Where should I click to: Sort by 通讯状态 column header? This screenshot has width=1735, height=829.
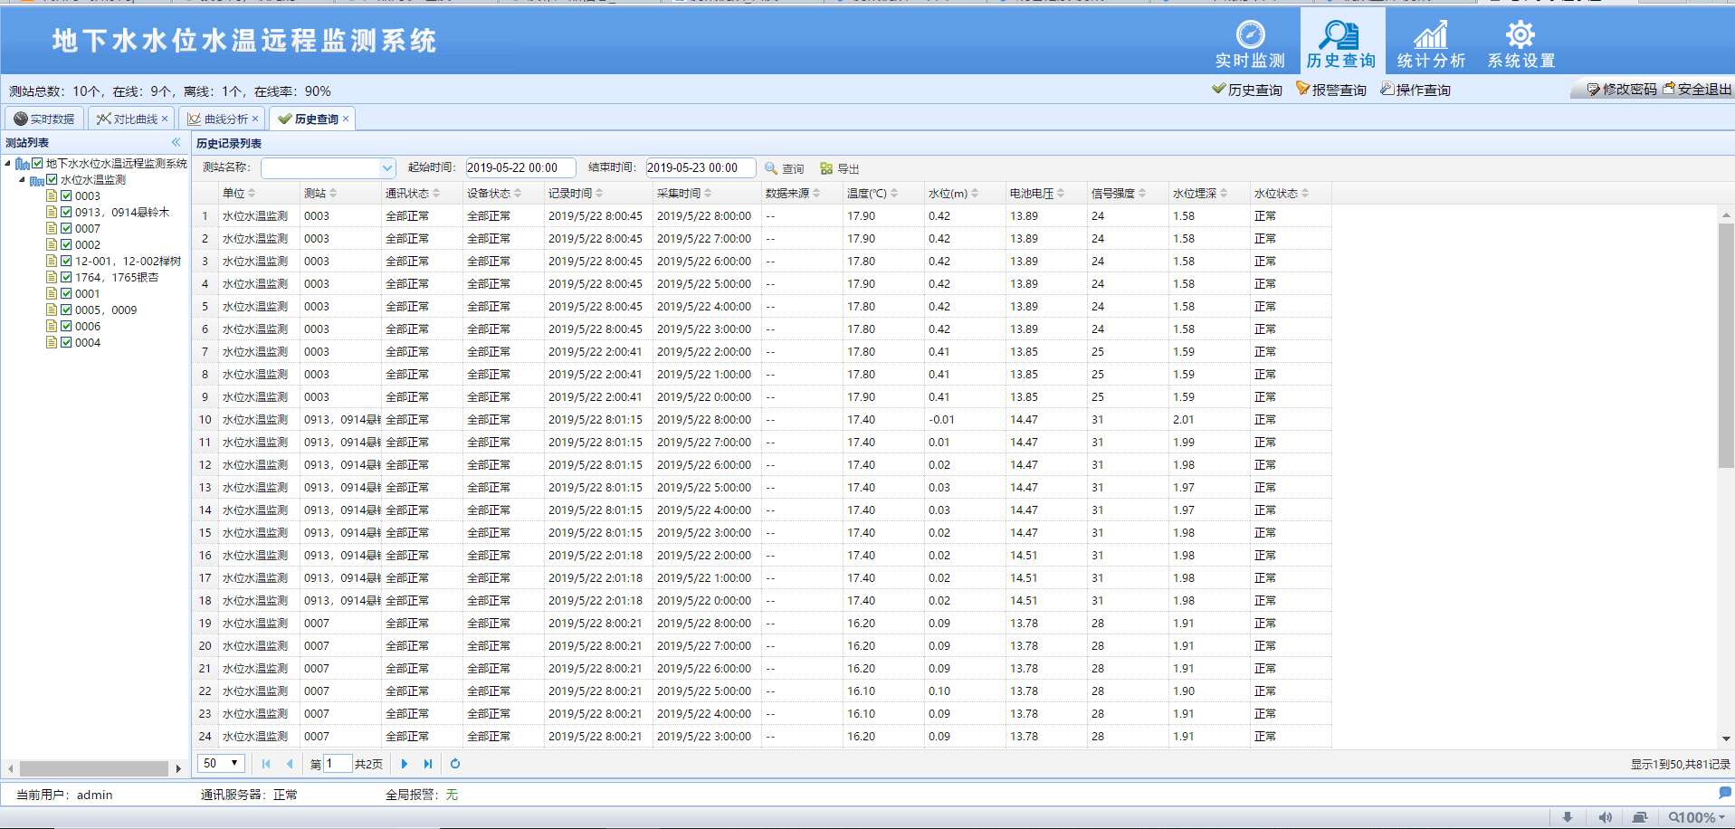point(412,193)
